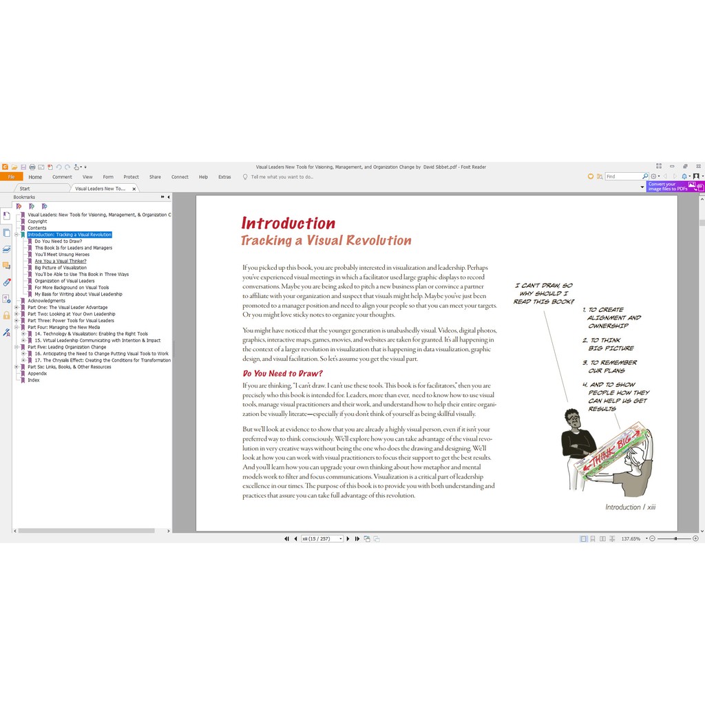Click the zoom in plus button
This screenshot has height=705, width=705.
click(695, 538)
